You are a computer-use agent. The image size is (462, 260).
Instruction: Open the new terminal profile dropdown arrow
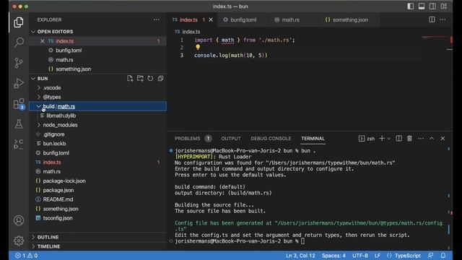click(x=389, y=139)
